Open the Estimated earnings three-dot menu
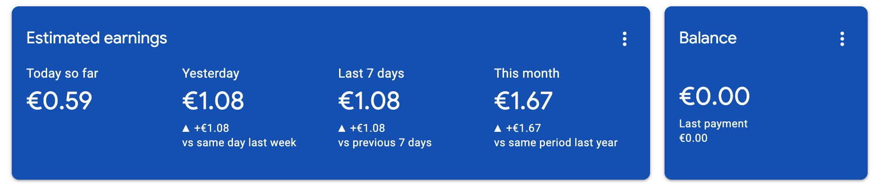Image resolution: width=874 pixels, height=186 pixels. (624, 39)
